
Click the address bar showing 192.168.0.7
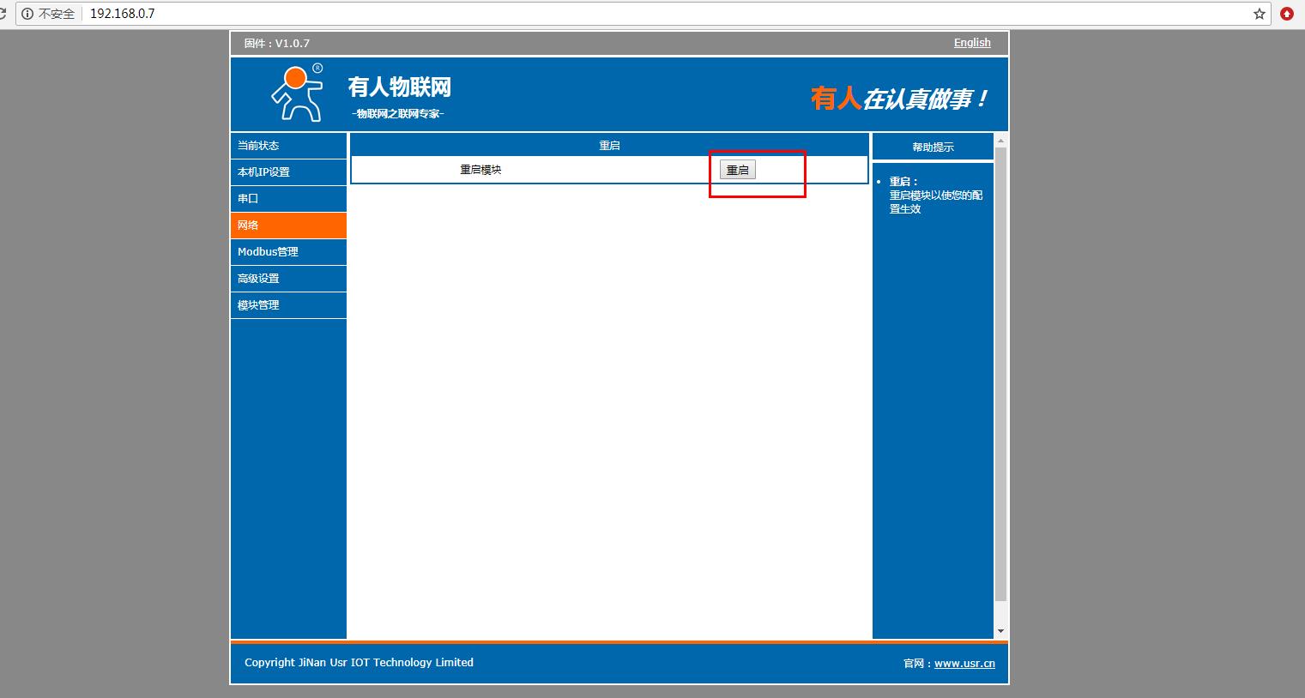click(x=601, y=14)
